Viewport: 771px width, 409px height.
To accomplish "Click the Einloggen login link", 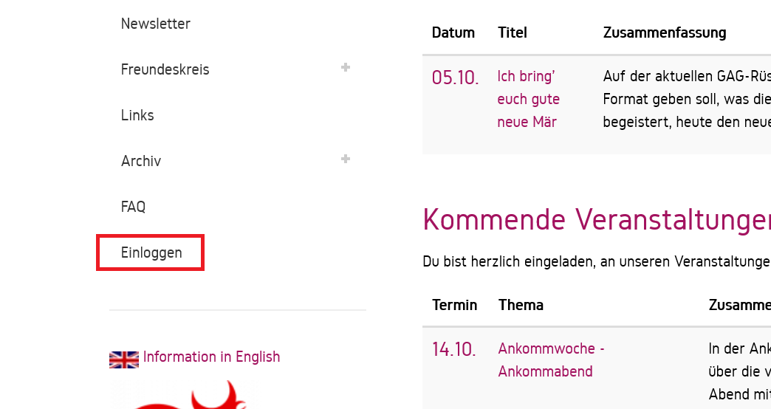I will (151, 252).
